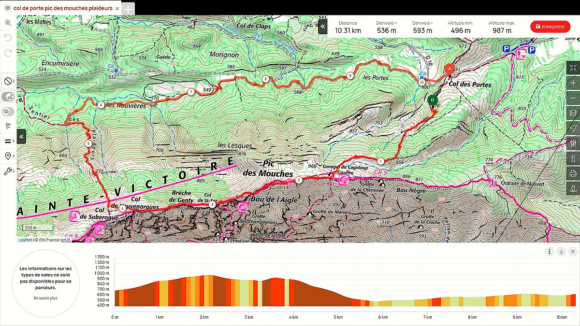Image resolution: width=580 pixels, height=326 pixels.
Task: Toggle visibility eye on the route tab
Action: coord(8,8)
